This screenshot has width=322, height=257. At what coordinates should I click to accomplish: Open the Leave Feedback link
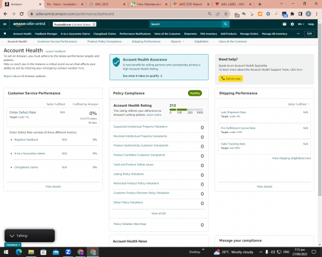tap(55, 51)
